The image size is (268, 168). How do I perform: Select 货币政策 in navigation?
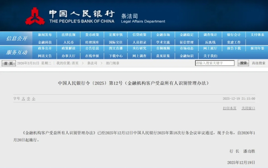pyautogui.click(x=92, y=35)
